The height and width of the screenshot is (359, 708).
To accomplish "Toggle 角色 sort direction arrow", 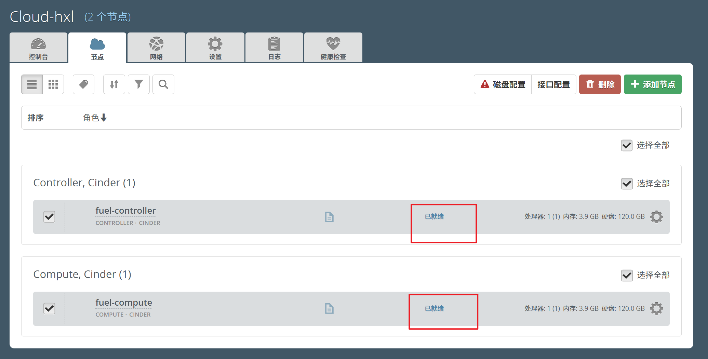I will point(104,118).
